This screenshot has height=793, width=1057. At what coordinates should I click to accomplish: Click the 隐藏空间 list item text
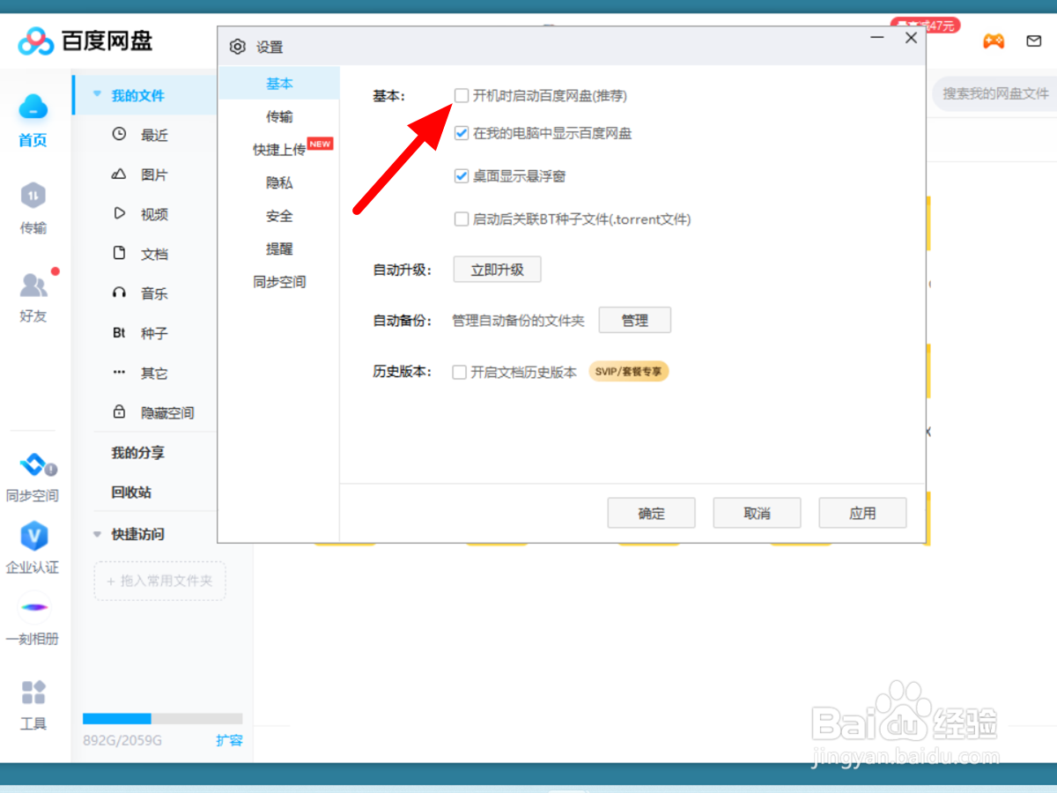coord(167,412)
